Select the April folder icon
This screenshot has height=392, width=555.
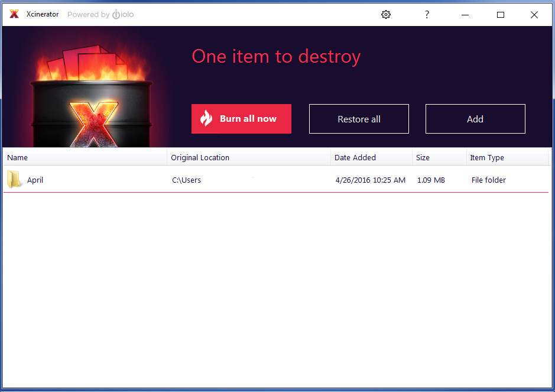[14, 179]
